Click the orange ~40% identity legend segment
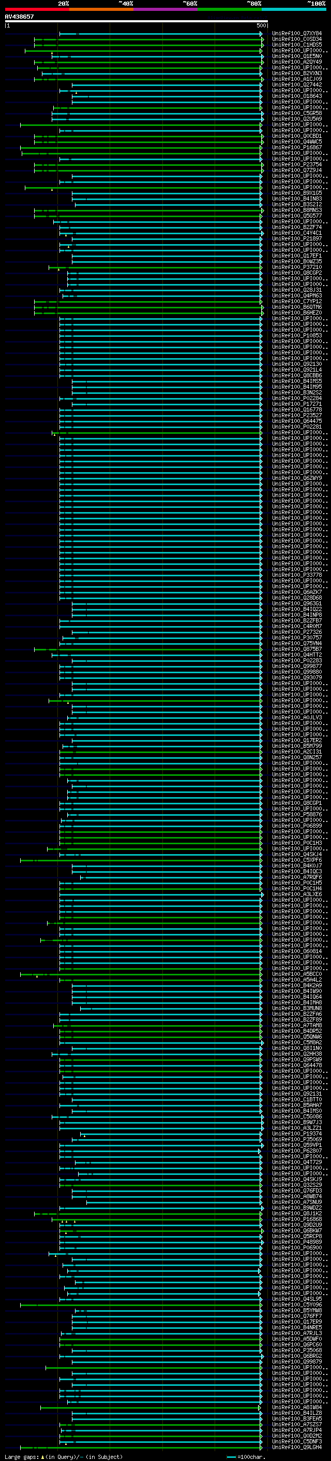Screen dimensions: 331x1461 pyautogui.click(x=101, y=9)
